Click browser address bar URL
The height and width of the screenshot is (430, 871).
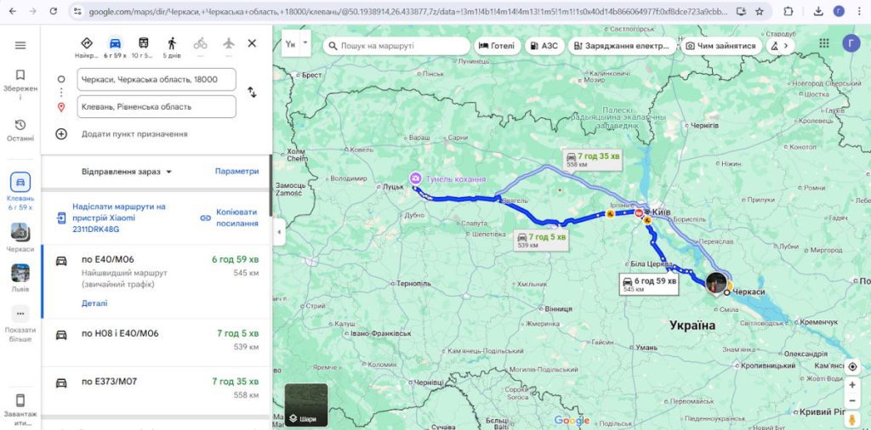tap(408, 11)
